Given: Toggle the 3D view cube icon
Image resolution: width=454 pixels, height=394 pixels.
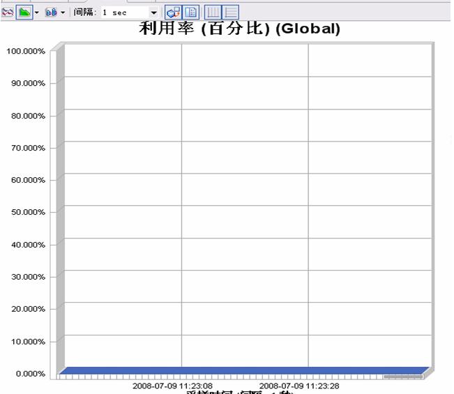Looking at the screenshot, I should (x=174, y=13).
